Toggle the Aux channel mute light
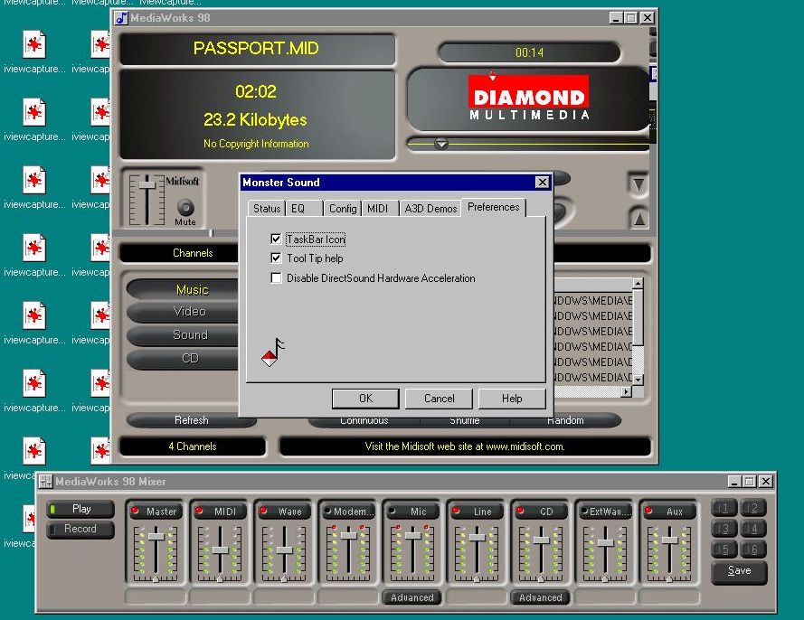The height and width of the screenshot is (620, 804). 649,511
